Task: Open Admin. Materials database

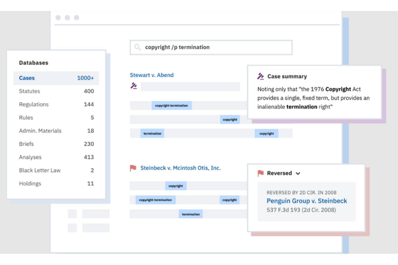Action: tap(56, 131)
